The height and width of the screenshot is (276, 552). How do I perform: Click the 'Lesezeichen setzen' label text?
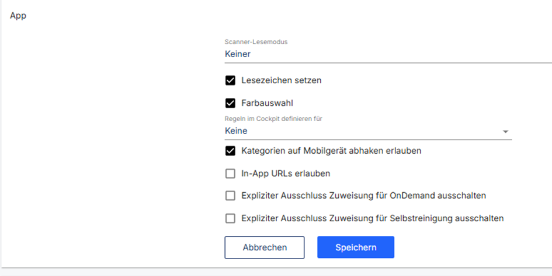pyautogui.click(x=282, y=80)
